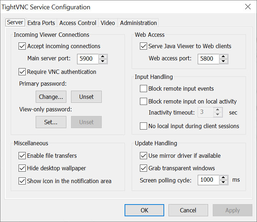Increase main server port with up arrow
This screenshot has height=222, width=257.
(x=103, y=56)
